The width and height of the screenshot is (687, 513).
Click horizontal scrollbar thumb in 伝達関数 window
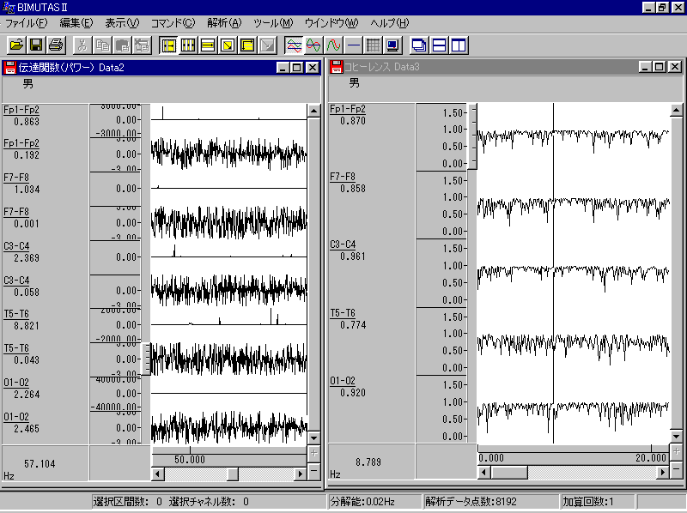232,474
